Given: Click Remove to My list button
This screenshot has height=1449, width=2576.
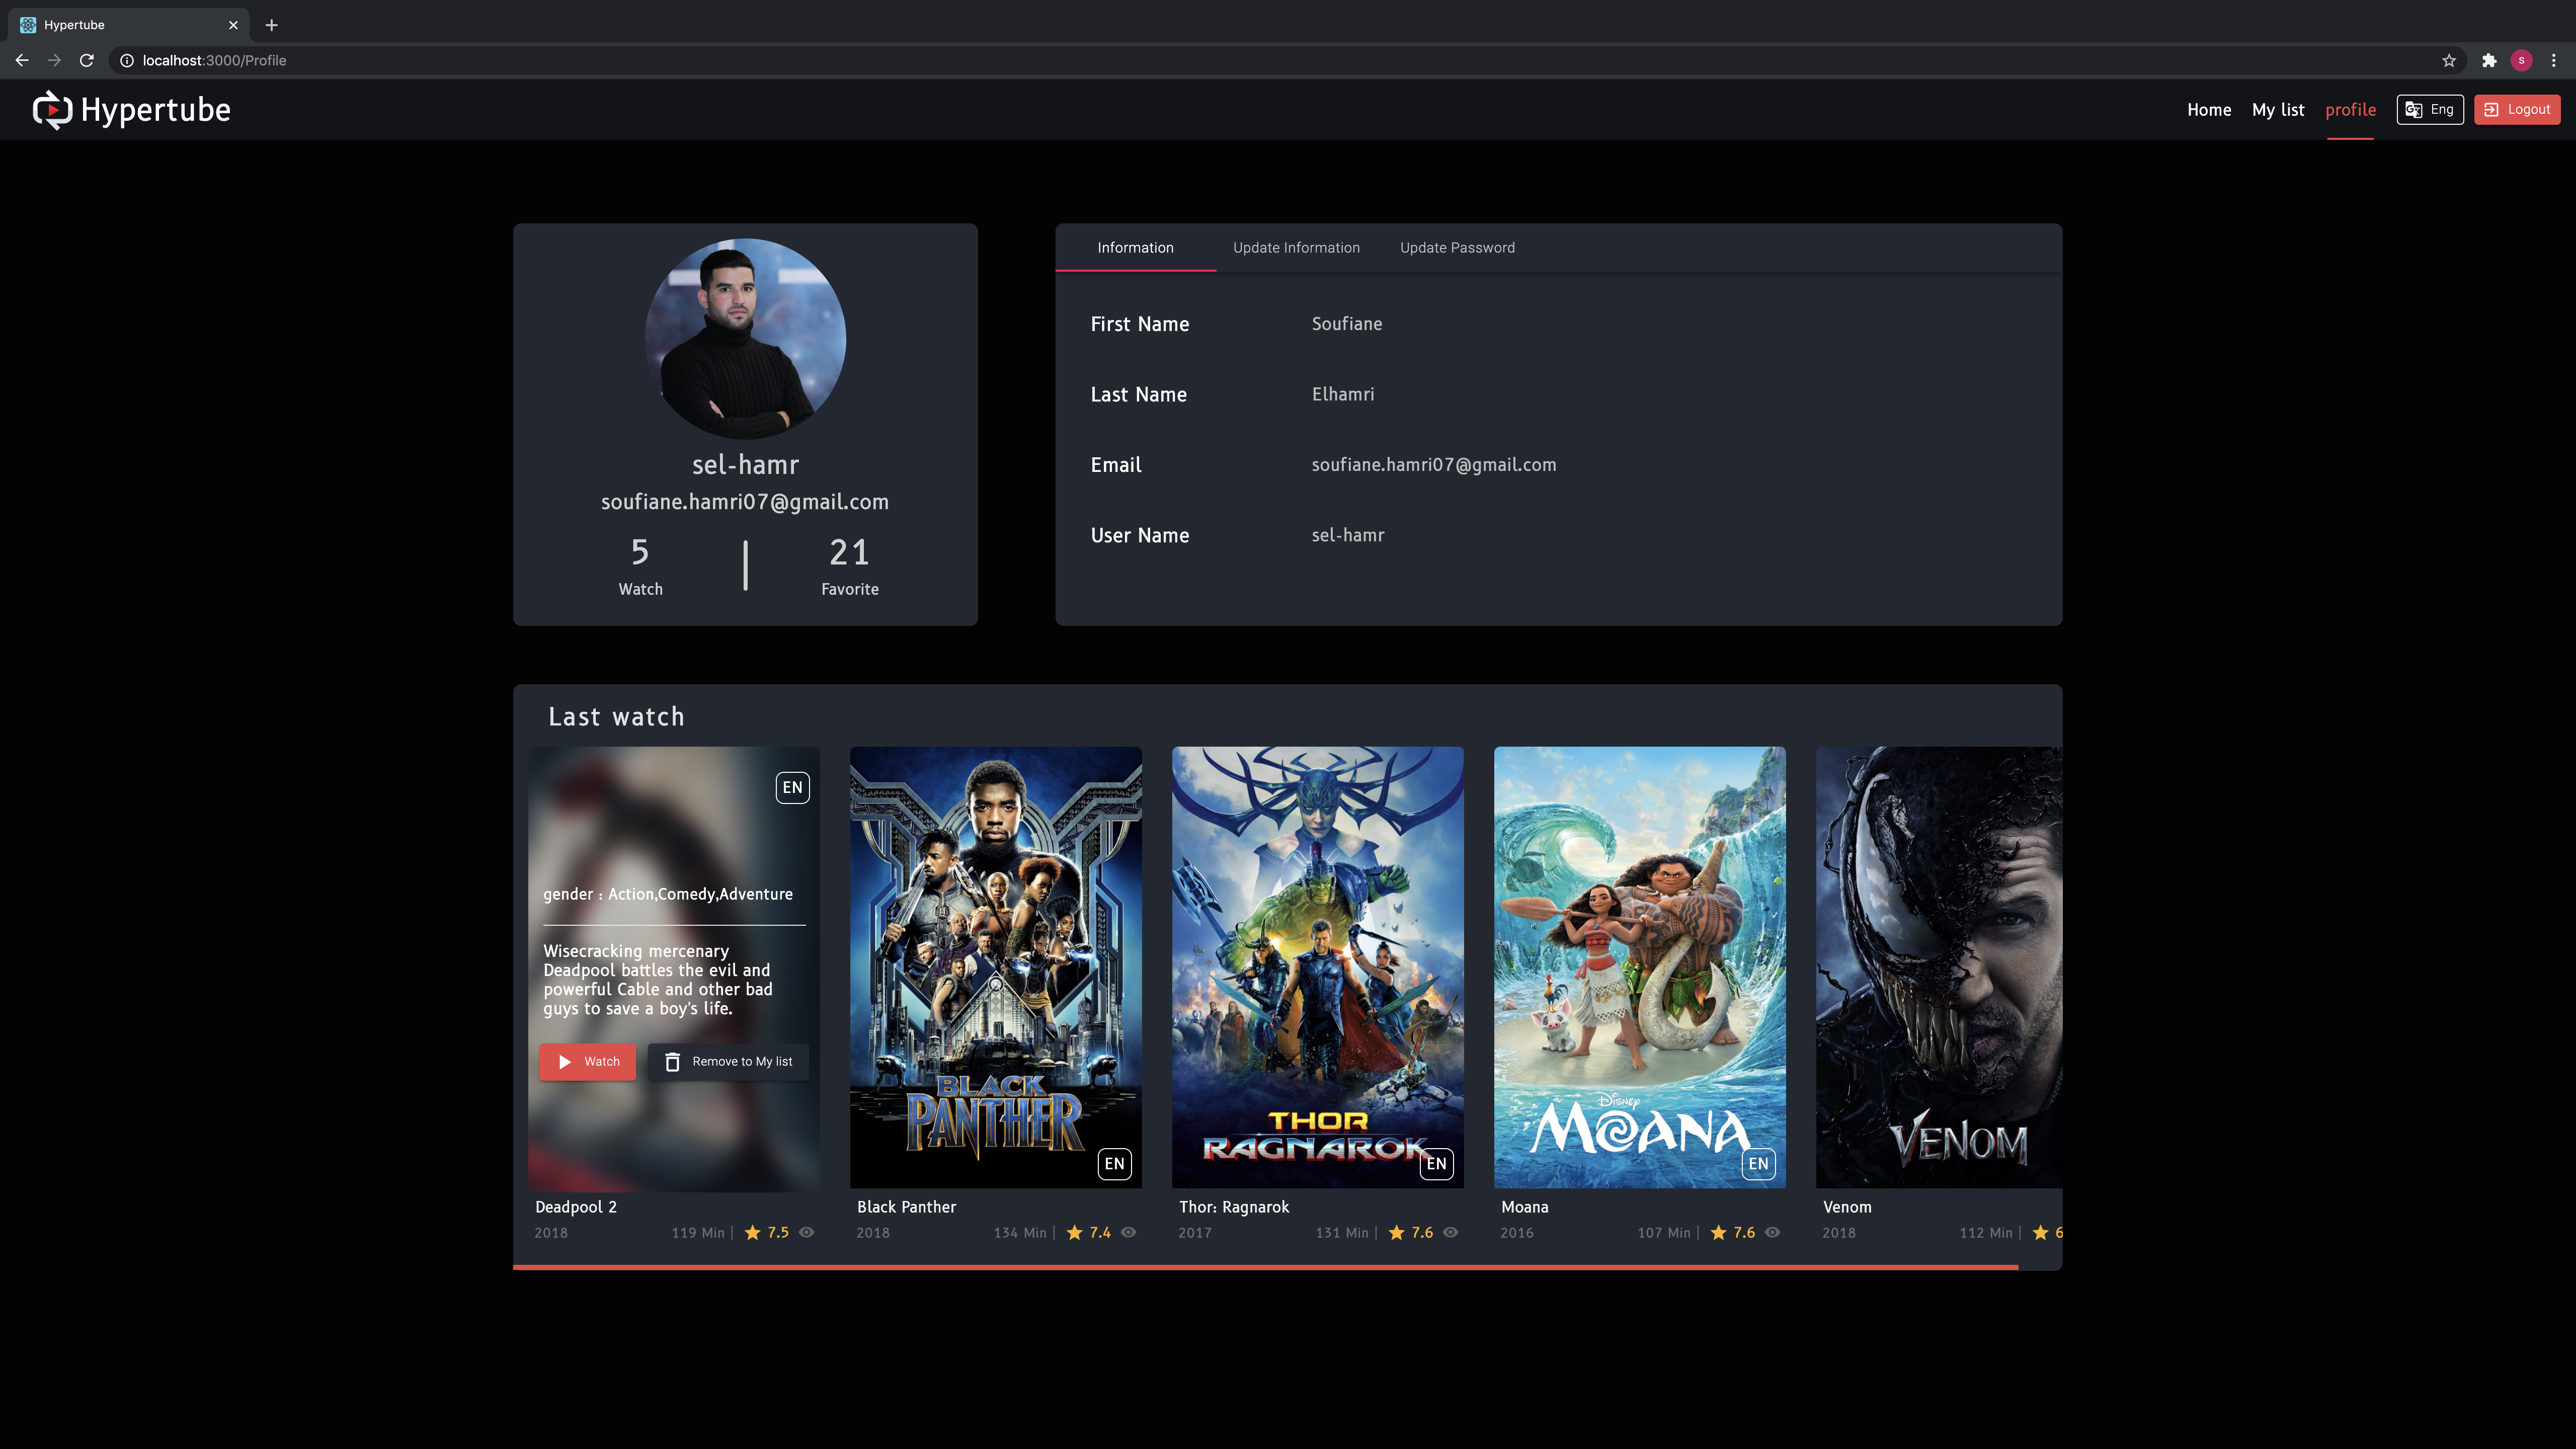Looking at the screenshot, I should coord(728,1061).
